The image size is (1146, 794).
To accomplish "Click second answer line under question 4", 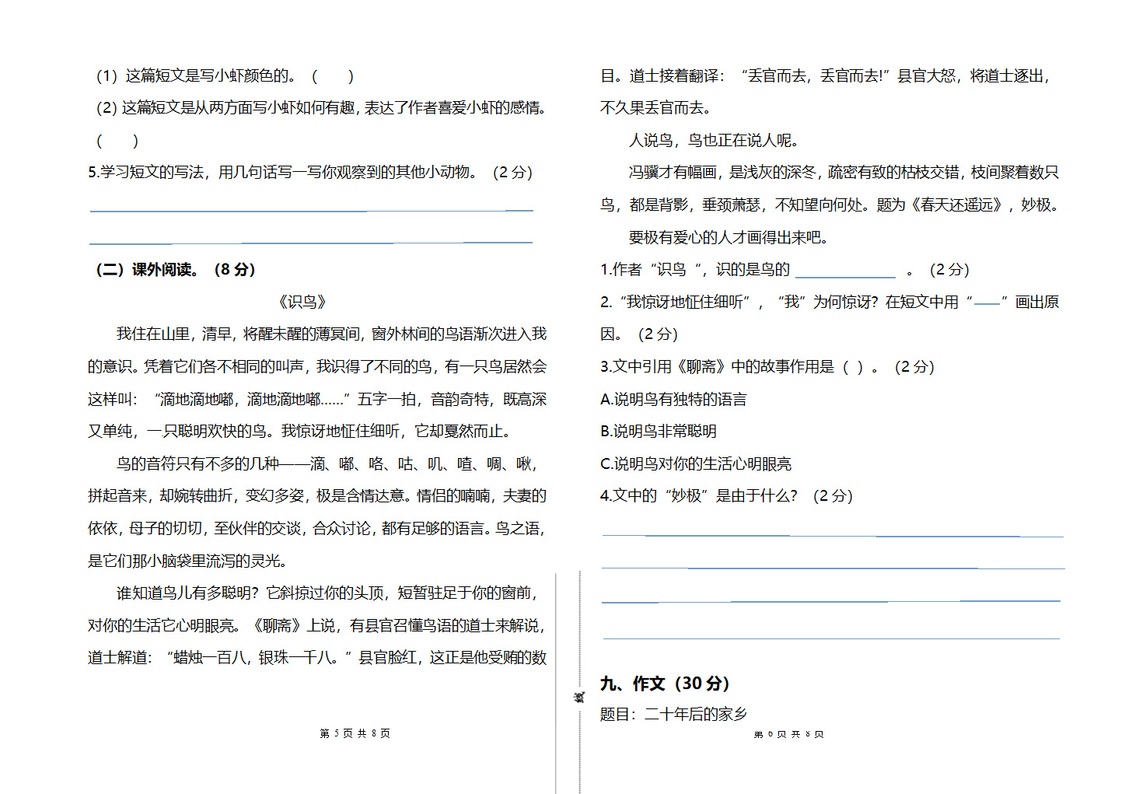I will 833,568.
